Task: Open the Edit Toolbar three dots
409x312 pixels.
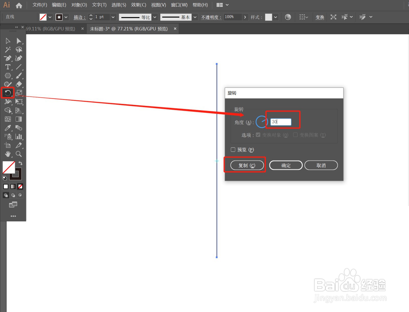Action: pos(13,216)
